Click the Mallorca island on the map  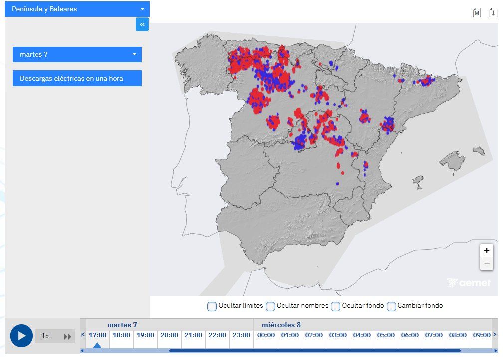coord(453,160)
